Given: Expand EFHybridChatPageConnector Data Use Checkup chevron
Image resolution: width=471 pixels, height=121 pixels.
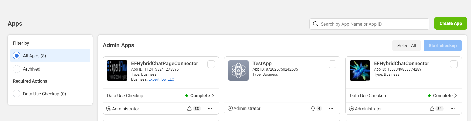Looking at the screenshot, I should (x=213, y=96).
